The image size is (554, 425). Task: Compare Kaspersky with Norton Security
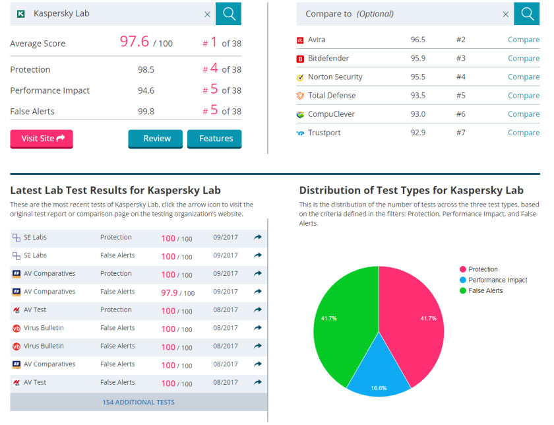[524, 77]
